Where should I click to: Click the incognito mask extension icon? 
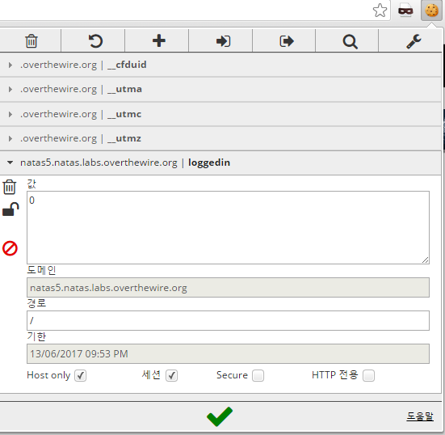click(x=405, y=11)
